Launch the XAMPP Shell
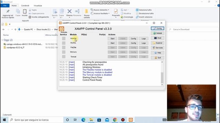Screen dimensions: 220x123 157,38
